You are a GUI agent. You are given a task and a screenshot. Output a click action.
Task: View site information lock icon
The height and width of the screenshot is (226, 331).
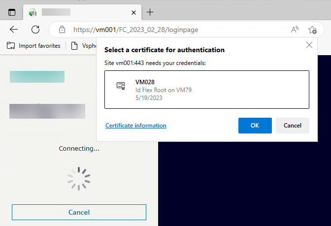point(62,30)
